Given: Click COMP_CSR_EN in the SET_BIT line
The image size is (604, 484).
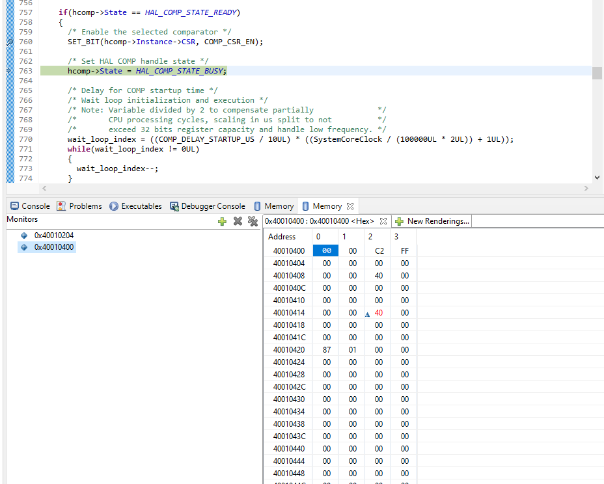Looking at the screenshot, I should [229, 42].
